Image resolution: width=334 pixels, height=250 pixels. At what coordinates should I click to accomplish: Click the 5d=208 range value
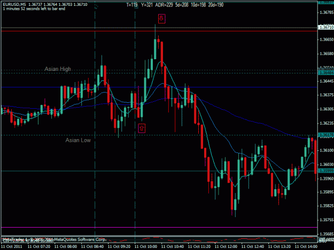click(x=182, y=5)
